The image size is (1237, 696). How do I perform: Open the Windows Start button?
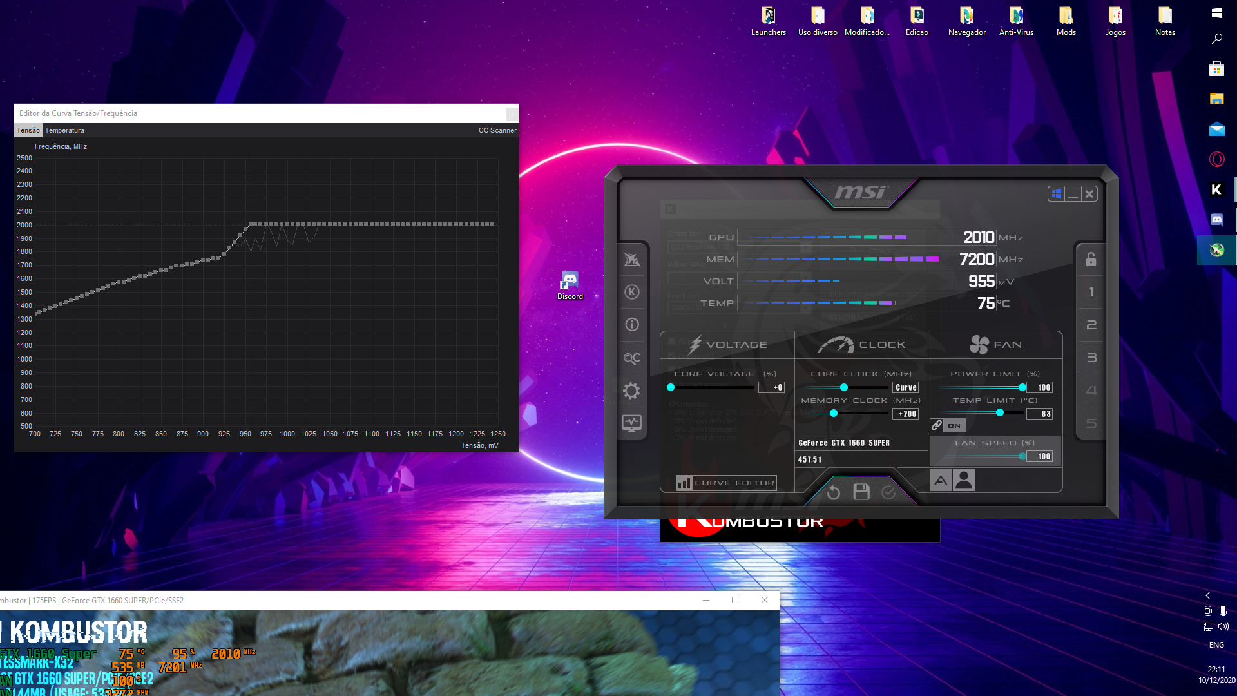pos(1217,13)
